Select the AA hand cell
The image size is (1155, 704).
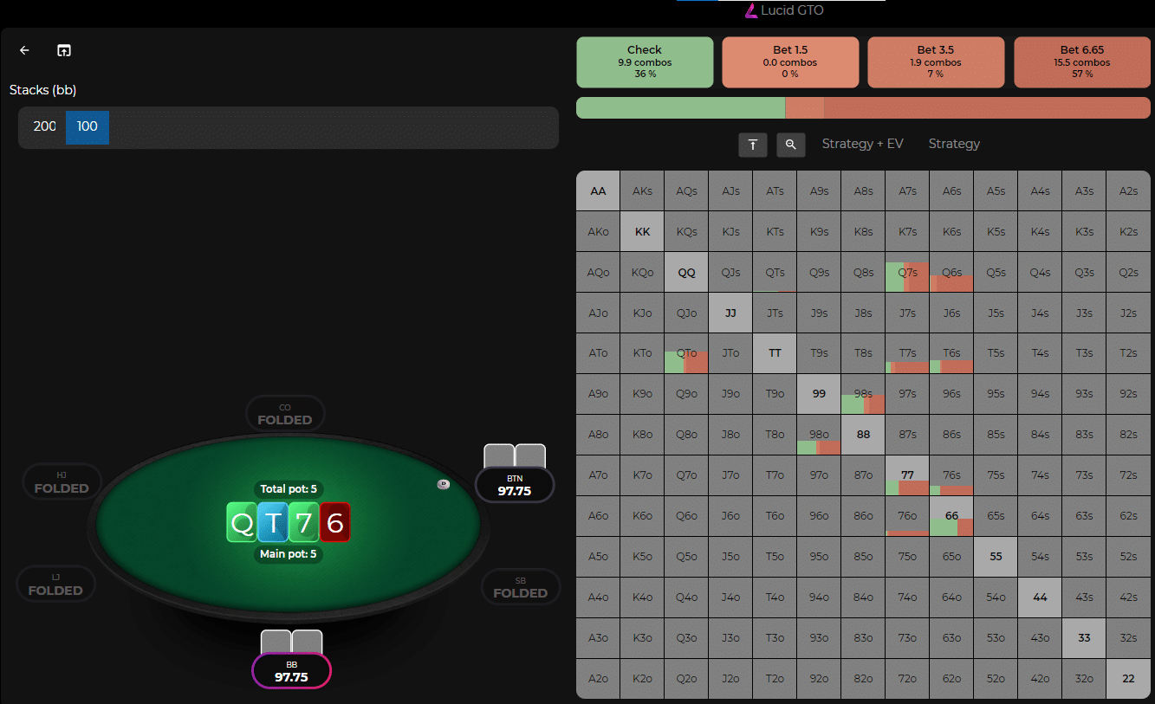click(x=598, y=191)
